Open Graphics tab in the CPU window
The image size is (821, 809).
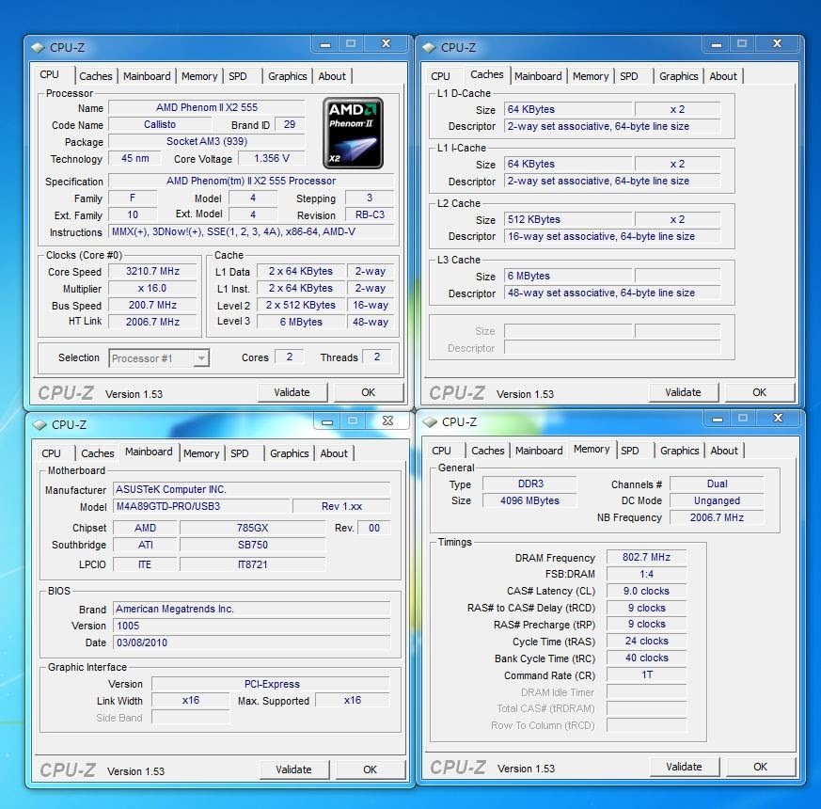(287, 76)
